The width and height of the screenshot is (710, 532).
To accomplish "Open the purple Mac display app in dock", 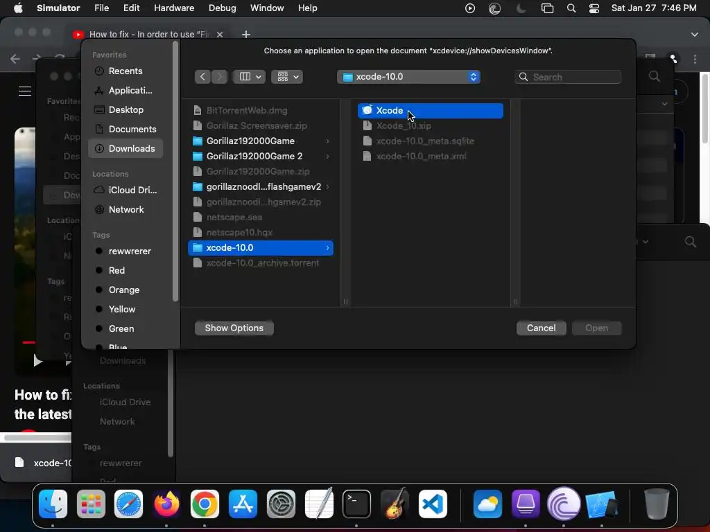I will (526, 504).
